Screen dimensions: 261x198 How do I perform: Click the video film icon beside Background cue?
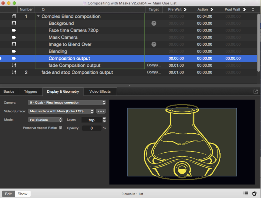click(x=14, y=23)
